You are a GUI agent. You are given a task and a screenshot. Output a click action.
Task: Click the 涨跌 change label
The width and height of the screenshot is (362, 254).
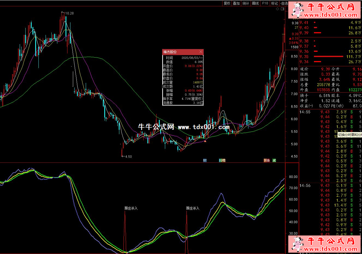click(x=304, y=74)
